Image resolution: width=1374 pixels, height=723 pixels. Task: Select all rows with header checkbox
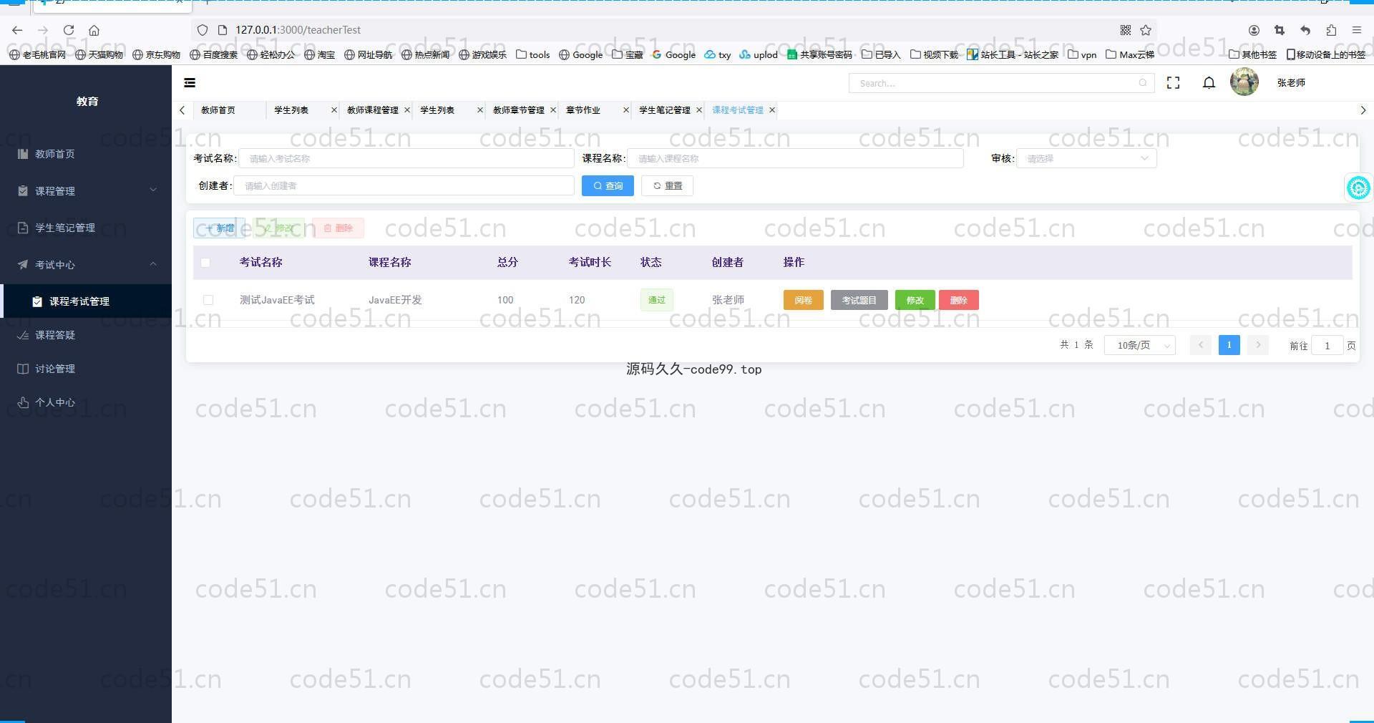click(205, 263)
